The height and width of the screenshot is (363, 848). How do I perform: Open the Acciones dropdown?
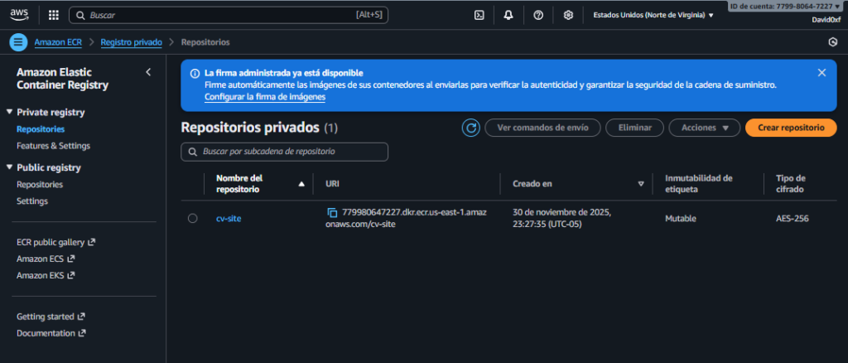704,128
